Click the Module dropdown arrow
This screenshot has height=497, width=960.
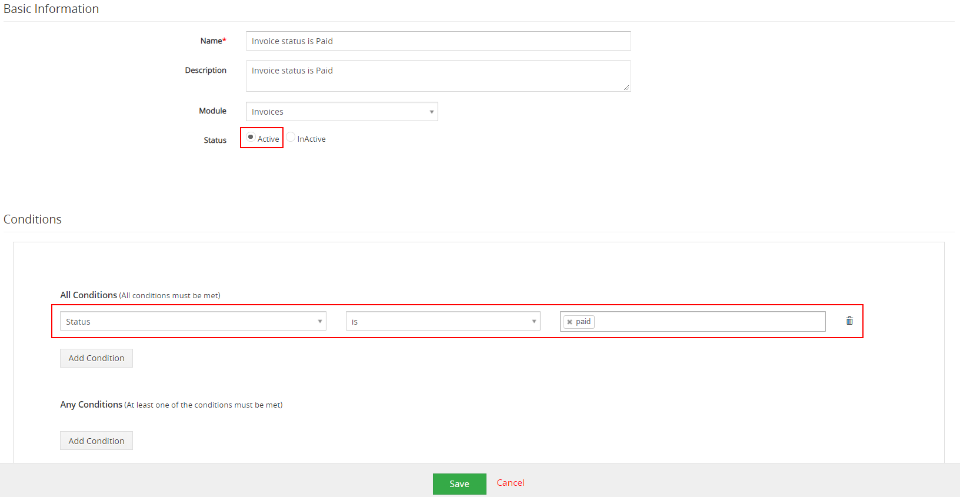[x=431, y=112]
